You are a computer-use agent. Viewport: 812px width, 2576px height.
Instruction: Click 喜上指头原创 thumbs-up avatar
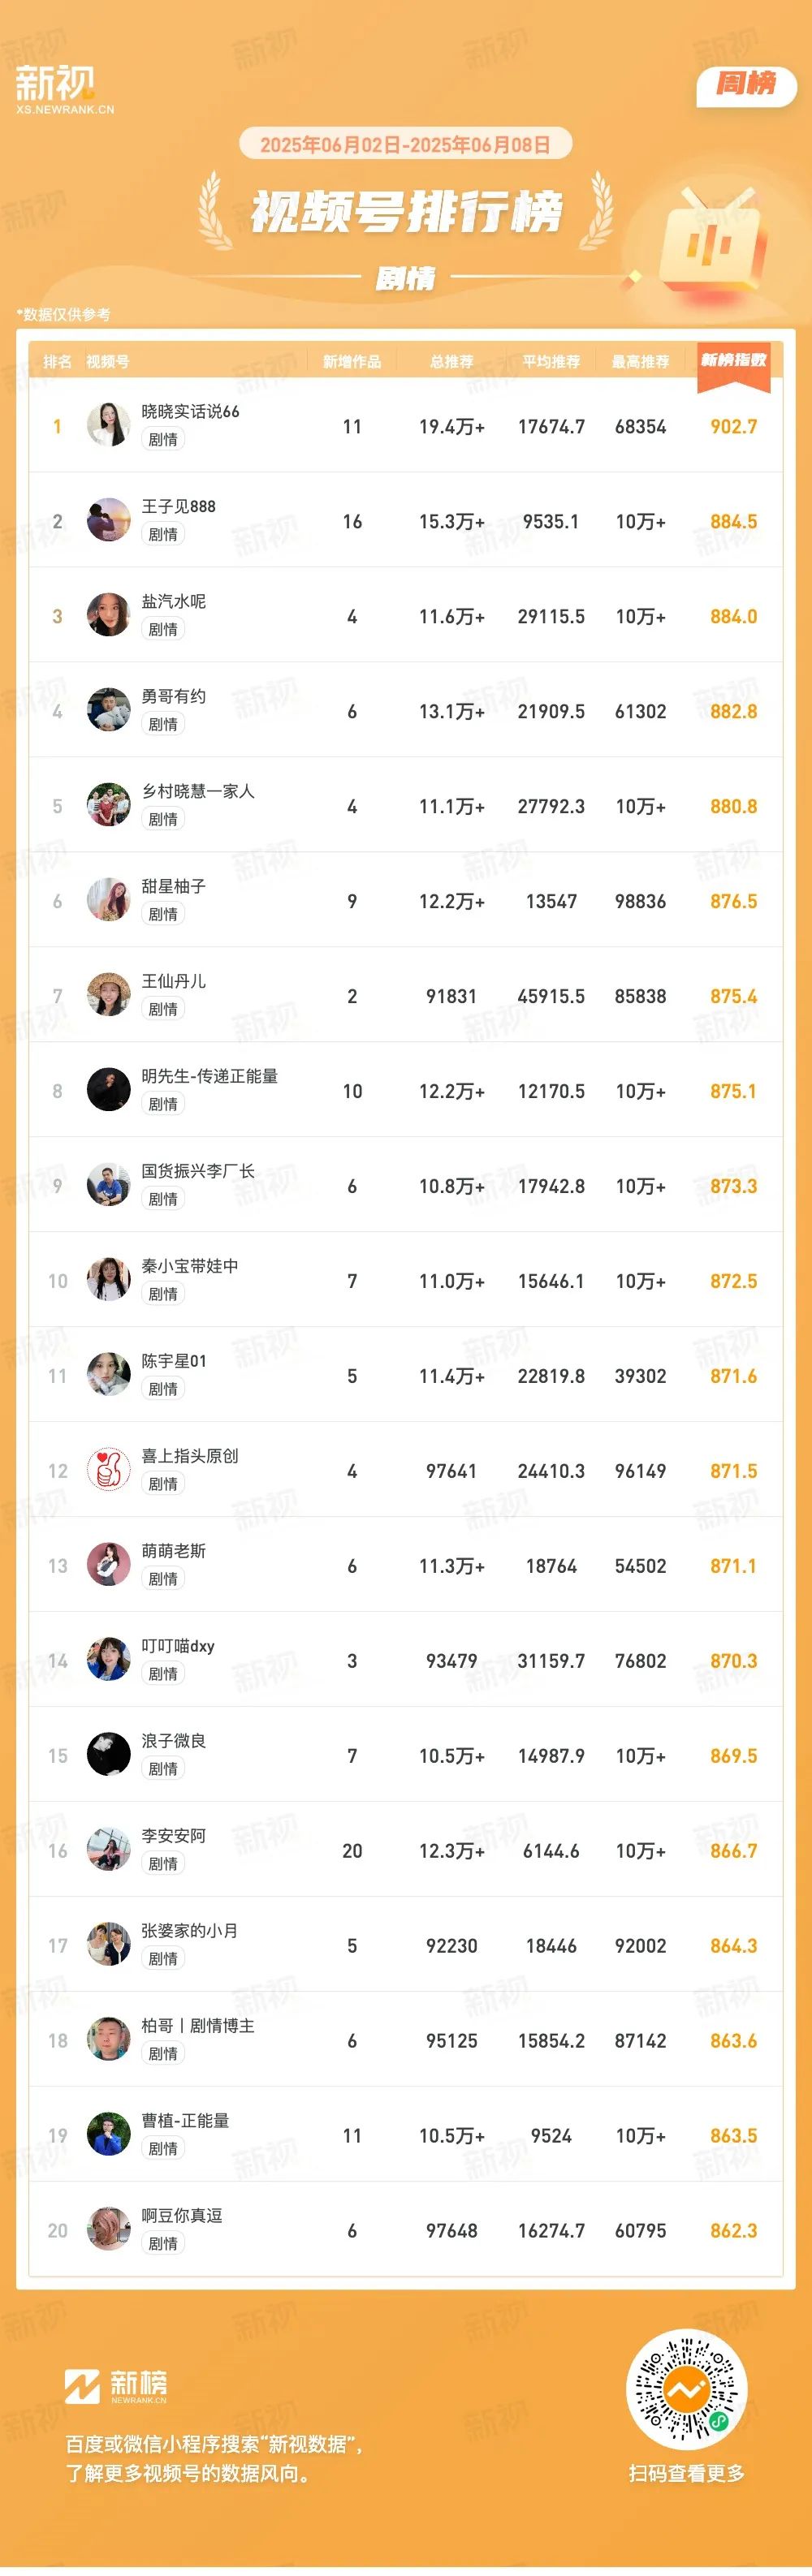click(x=108, y=1470)
